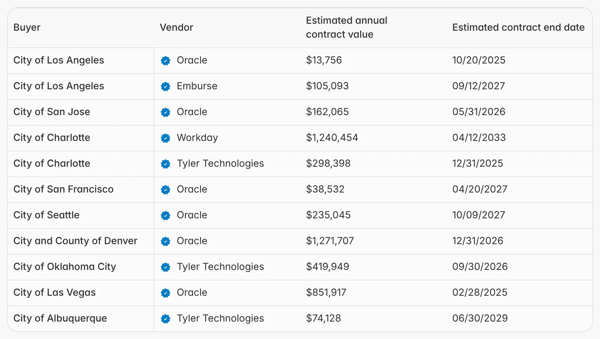The height and width of the screenshot is (339, 600).
Task: Click verified badge in Albuquerque row
Action: tap(166, 319)
